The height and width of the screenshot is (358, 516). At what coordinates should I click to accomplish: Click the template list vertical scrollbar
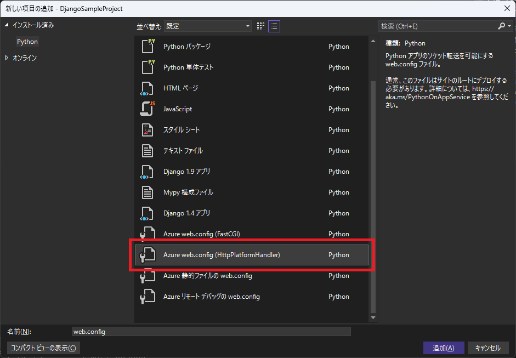tap(373, 192)
